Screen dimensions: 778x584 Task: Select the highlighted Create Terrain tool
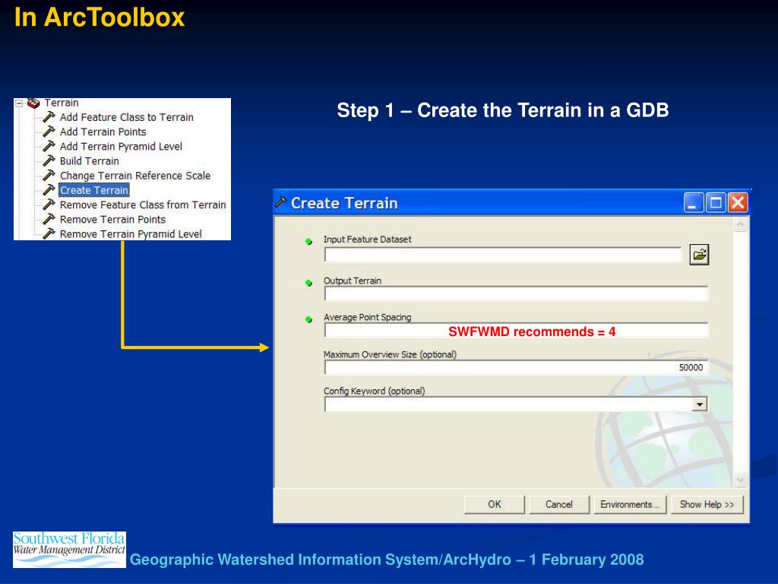pyautogui.click(x=93, y=190)
